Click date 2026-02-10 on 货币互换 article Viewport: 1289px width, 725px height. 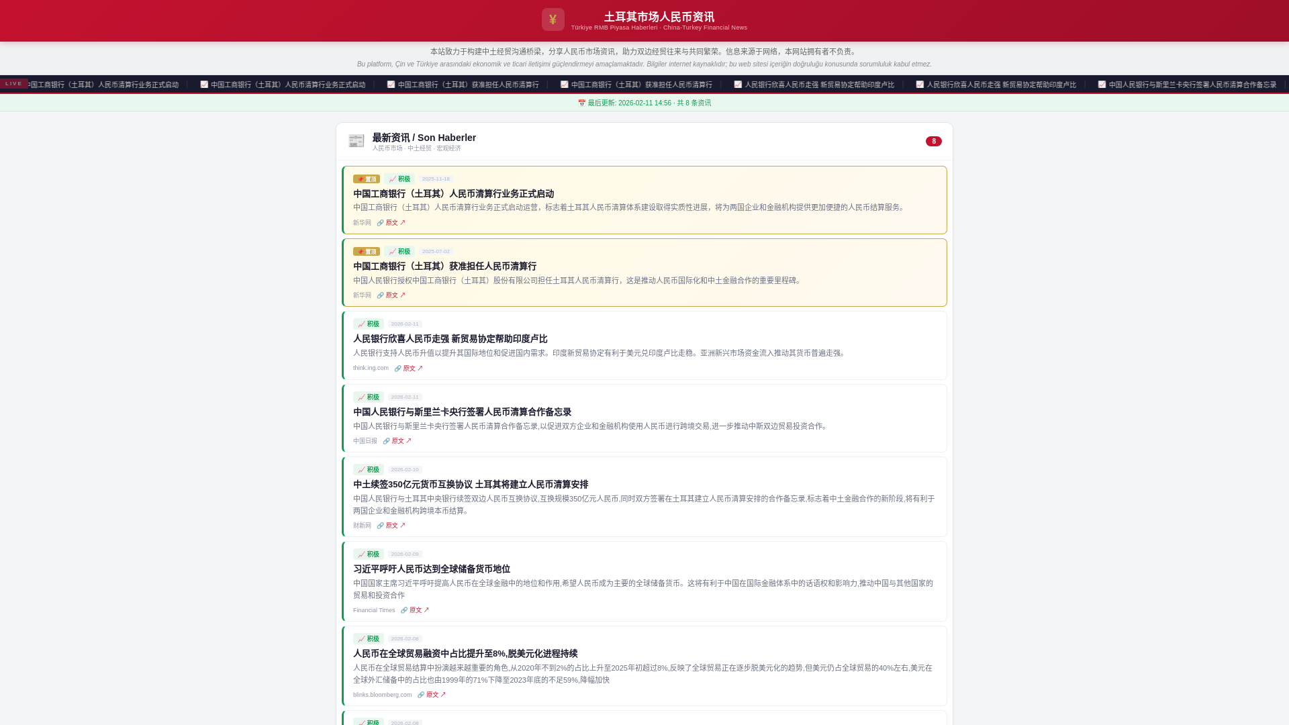tap(405, 470)
